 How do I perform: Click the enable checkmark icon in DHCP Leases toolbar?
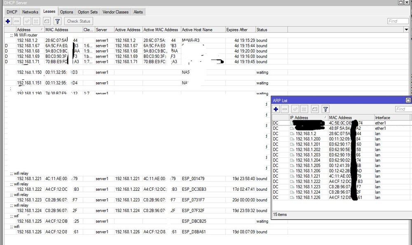tap(27, 21)
